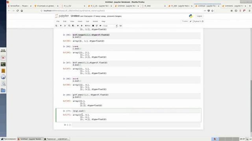Viewport: 252px width, 141px height.
Task: Move selected cell up with arrow icon
Action: coord(78,26)
